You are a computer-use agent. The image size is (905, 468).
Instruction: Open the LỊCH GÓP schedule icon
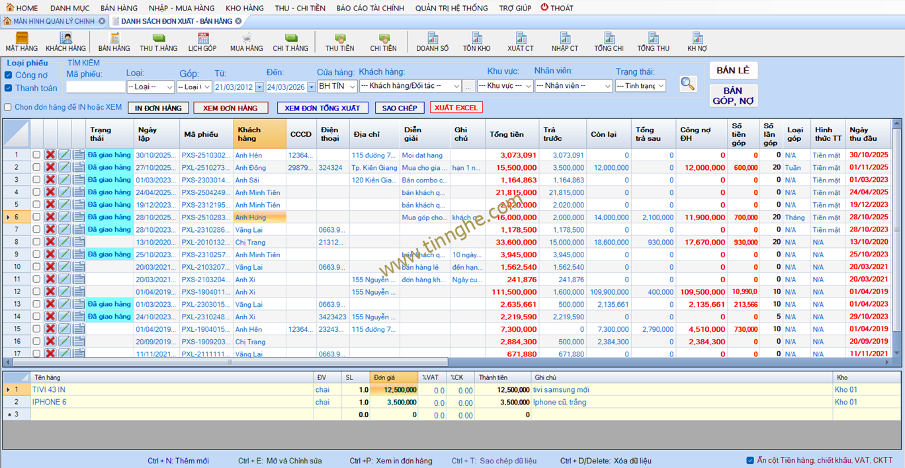click(202, 42)
